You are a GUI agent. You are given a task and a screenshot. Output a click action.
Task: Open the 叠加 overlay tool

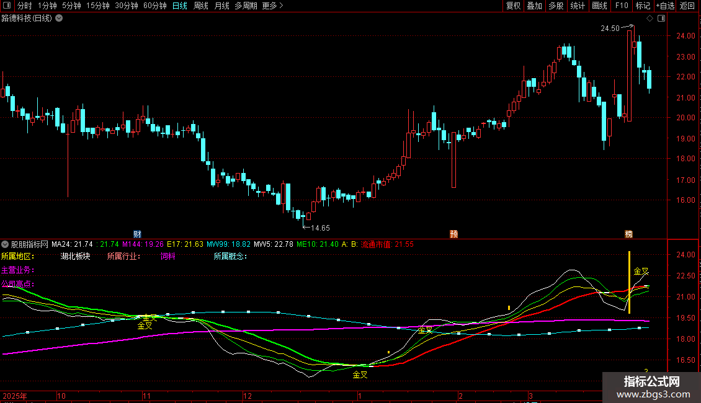point(534,6)
